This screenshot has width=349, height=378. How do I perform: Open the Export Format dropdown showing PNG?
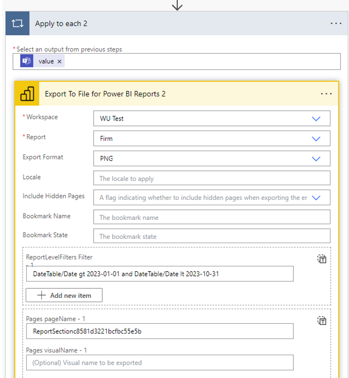click(x=316, y=159)
